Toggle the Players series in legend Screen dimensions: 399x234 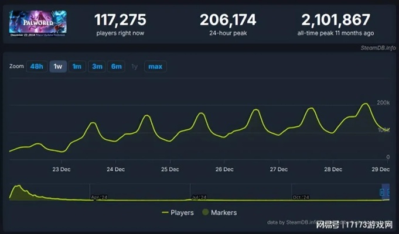pos(182,212)
